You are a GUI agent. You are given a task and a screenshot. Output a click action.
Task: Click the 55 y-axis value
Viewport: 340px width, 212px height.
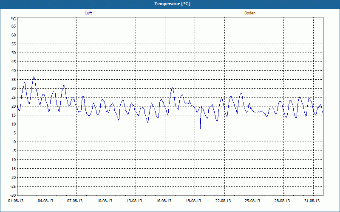point(14,44)
